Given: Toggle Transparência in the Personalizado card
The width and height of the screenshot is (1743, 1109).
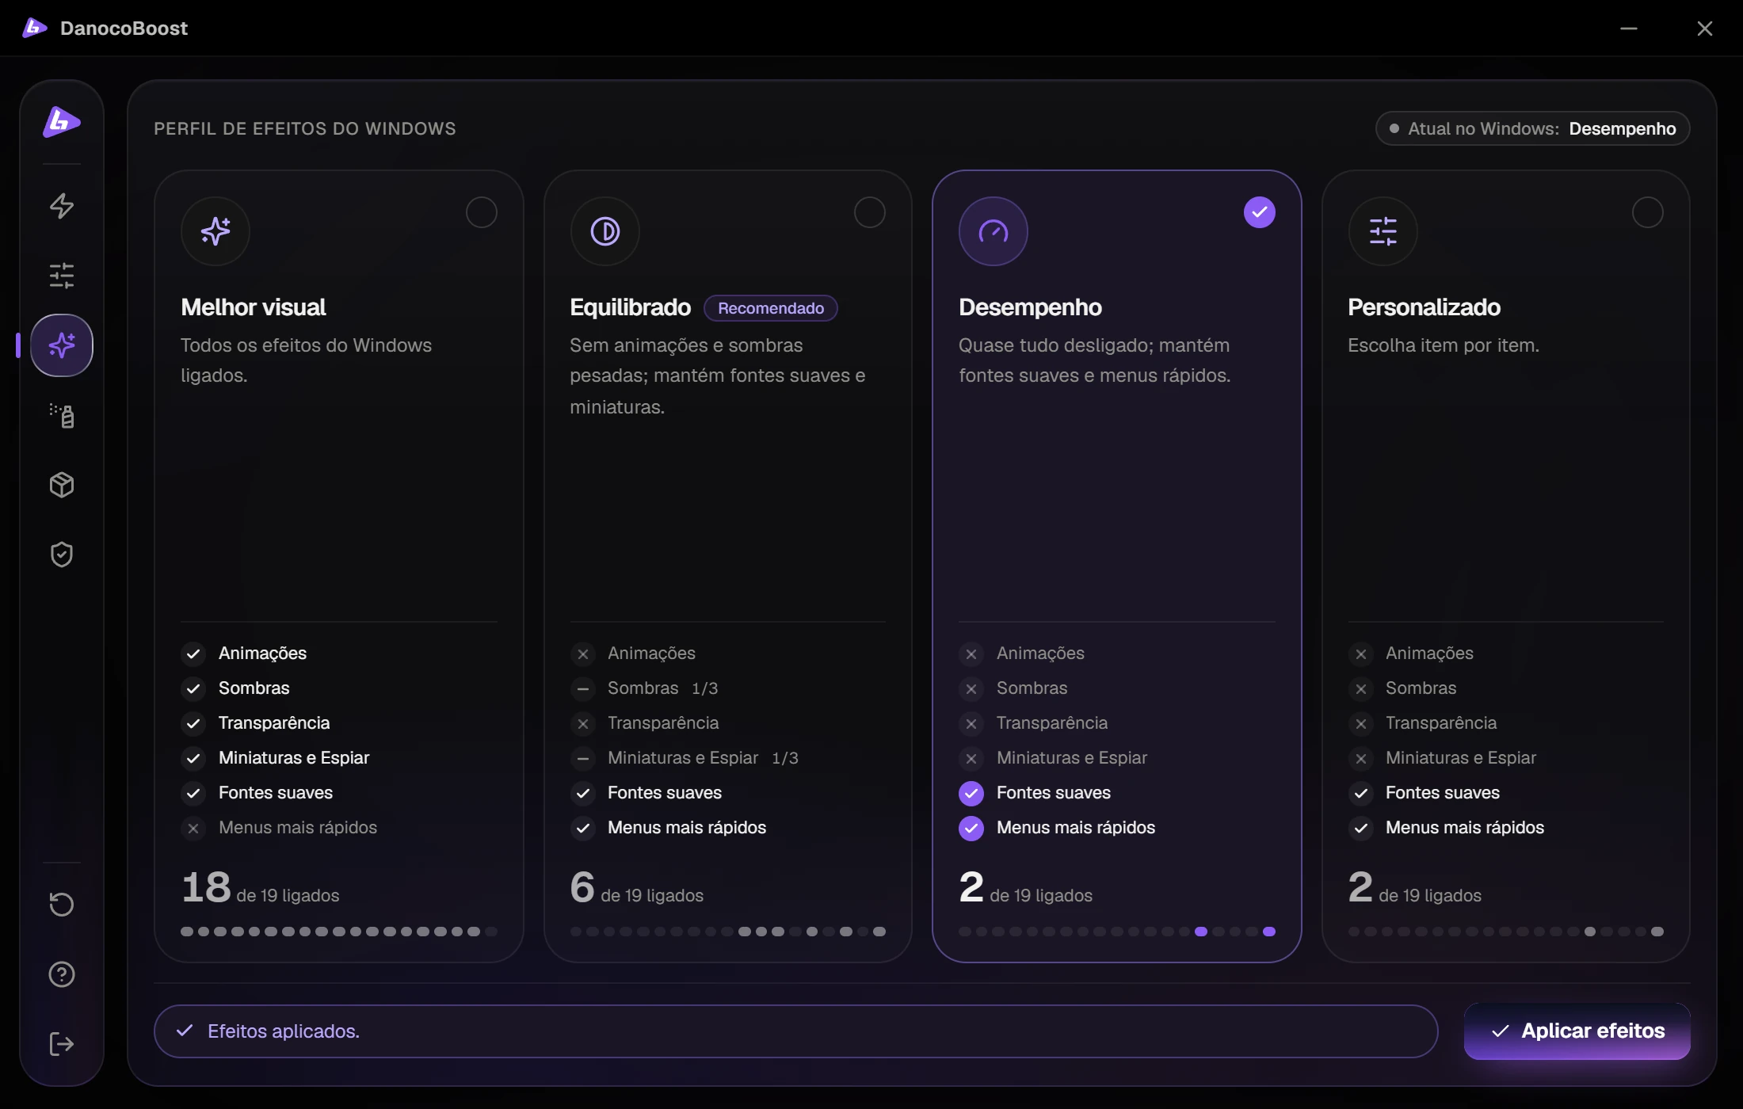Looking at the screenshot, I should click(x=1422, y=723).
